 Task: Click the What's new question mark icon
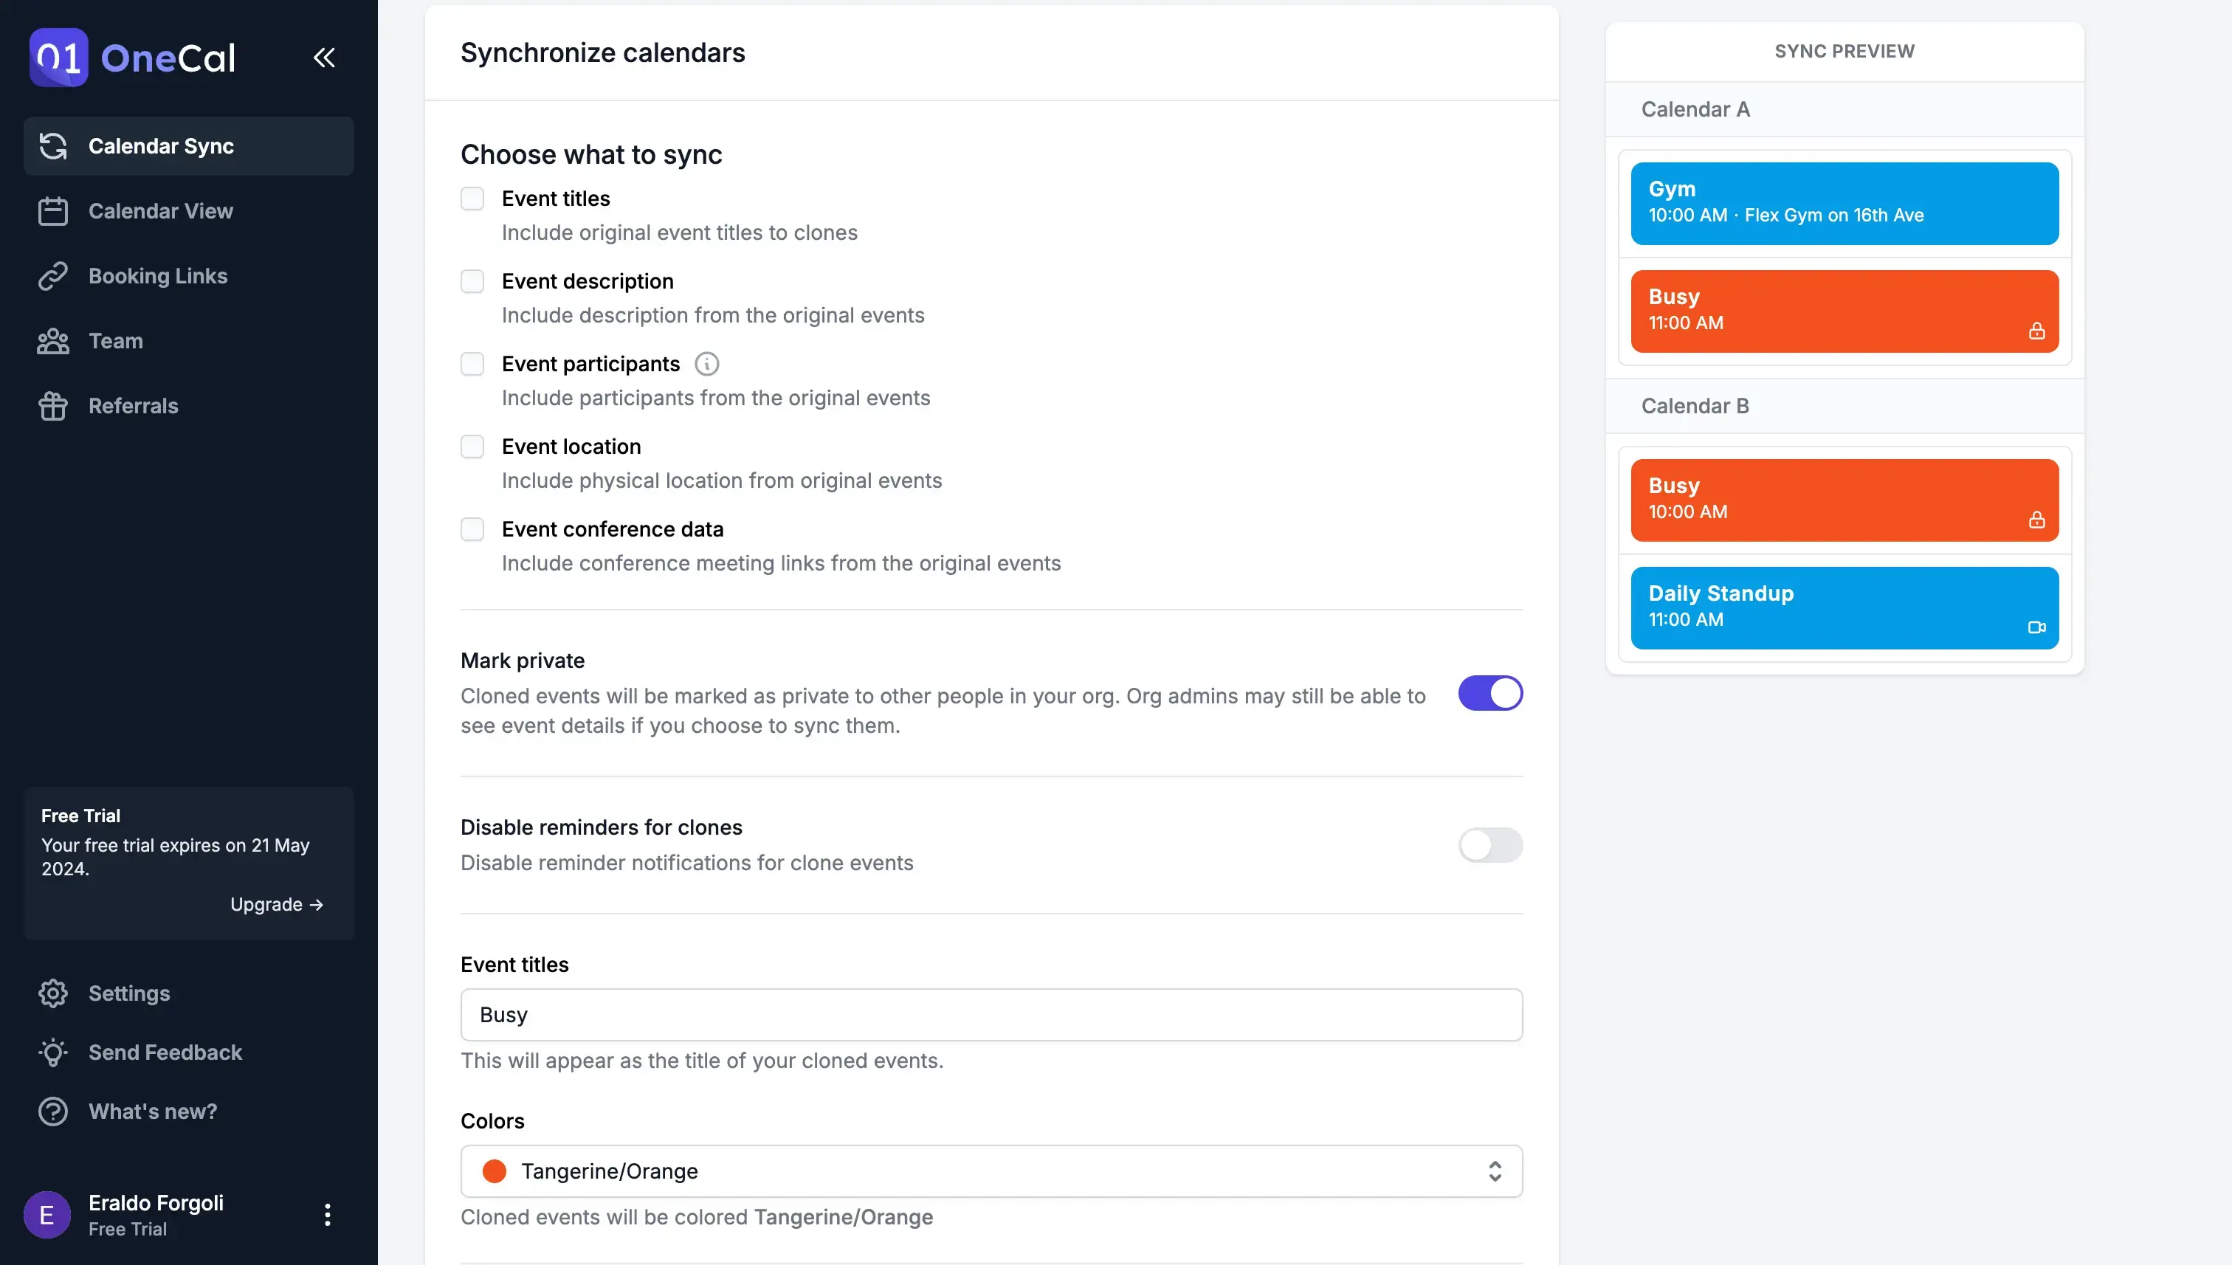pos(54,1110)
